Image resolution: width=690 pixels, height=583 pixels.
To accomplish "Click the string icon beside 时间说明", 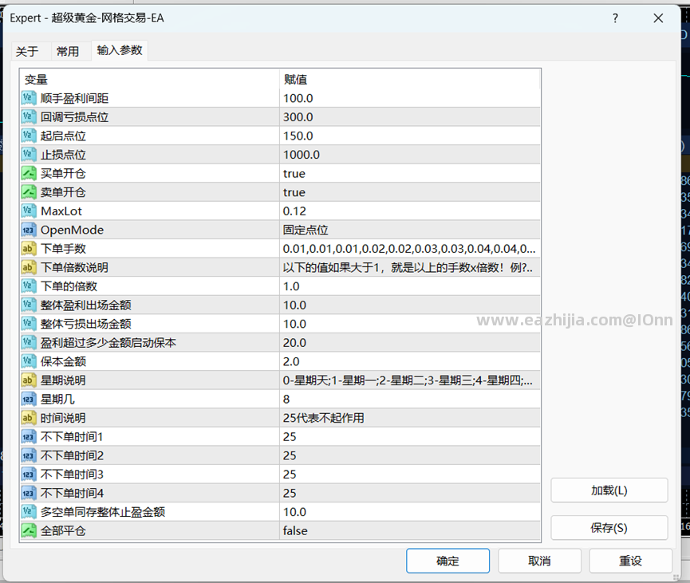I will 29,418.
